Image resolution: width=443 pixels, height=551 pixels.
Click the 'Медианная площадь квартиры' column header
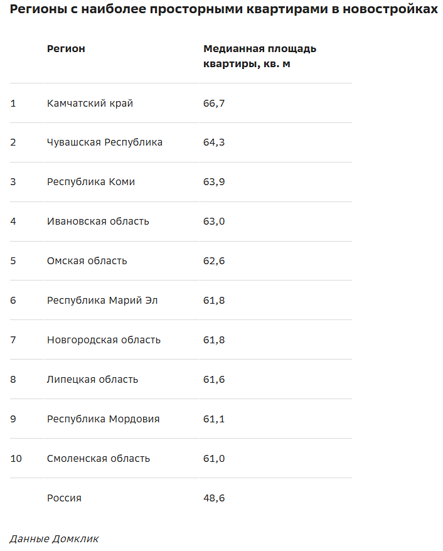(x=260, y=56)
